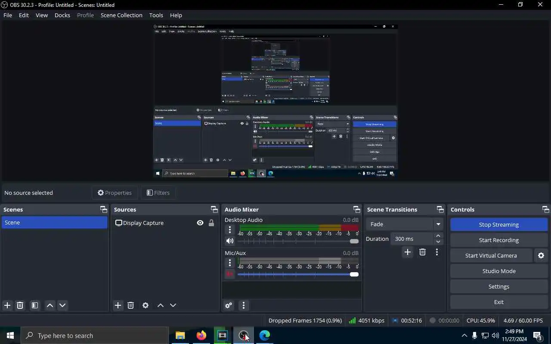Unmute Mic/Aux muted speaker icon

click(x=230, y=274)
